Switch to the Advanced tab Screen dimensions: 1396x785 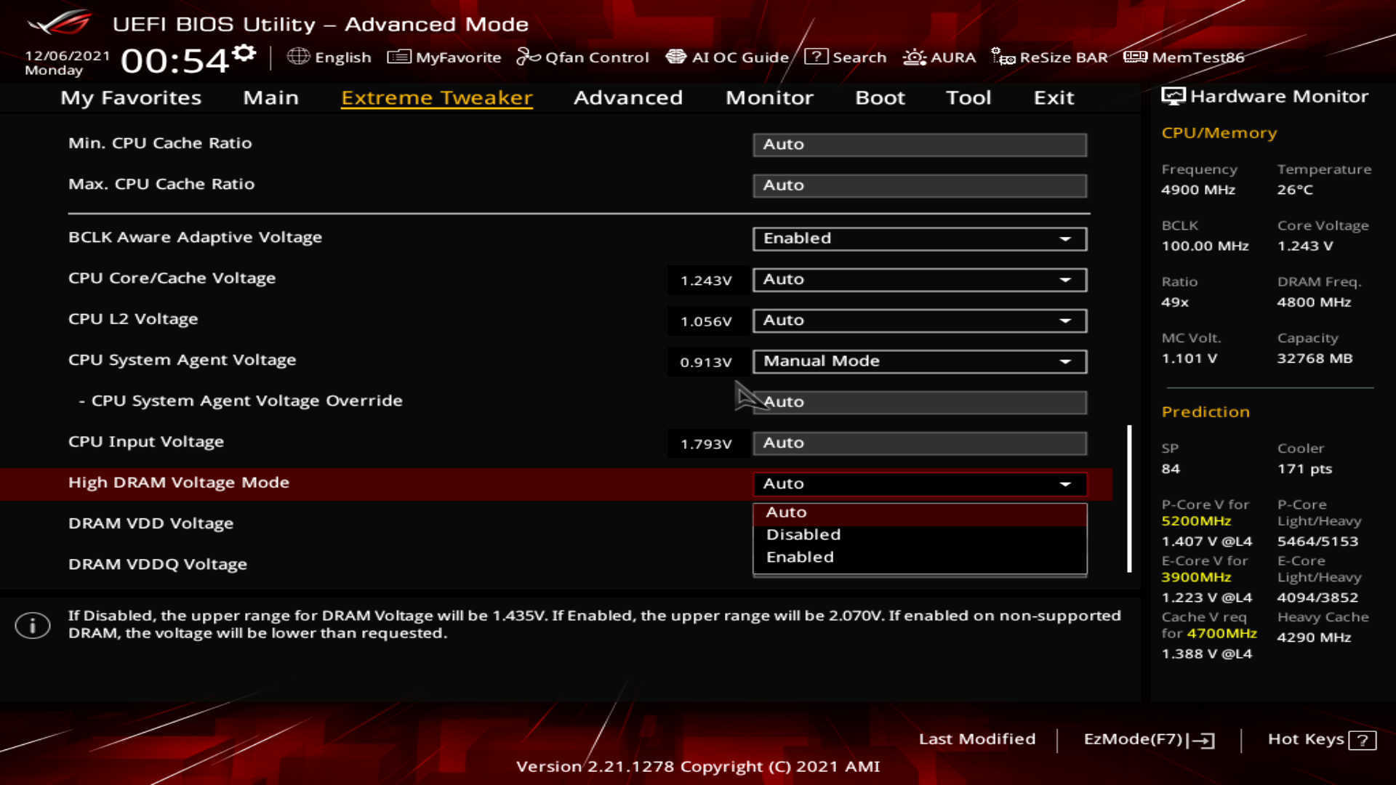click(627, 98)
